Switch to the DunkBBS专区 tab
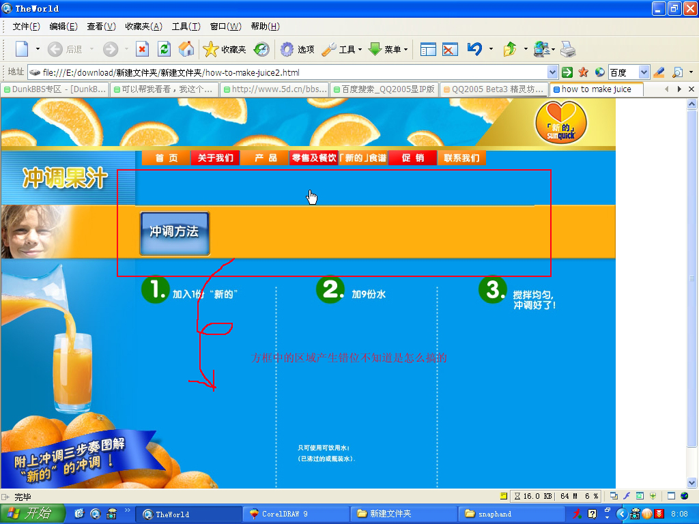The height and width of the screenshot is (524, 699). coord(55,89)
